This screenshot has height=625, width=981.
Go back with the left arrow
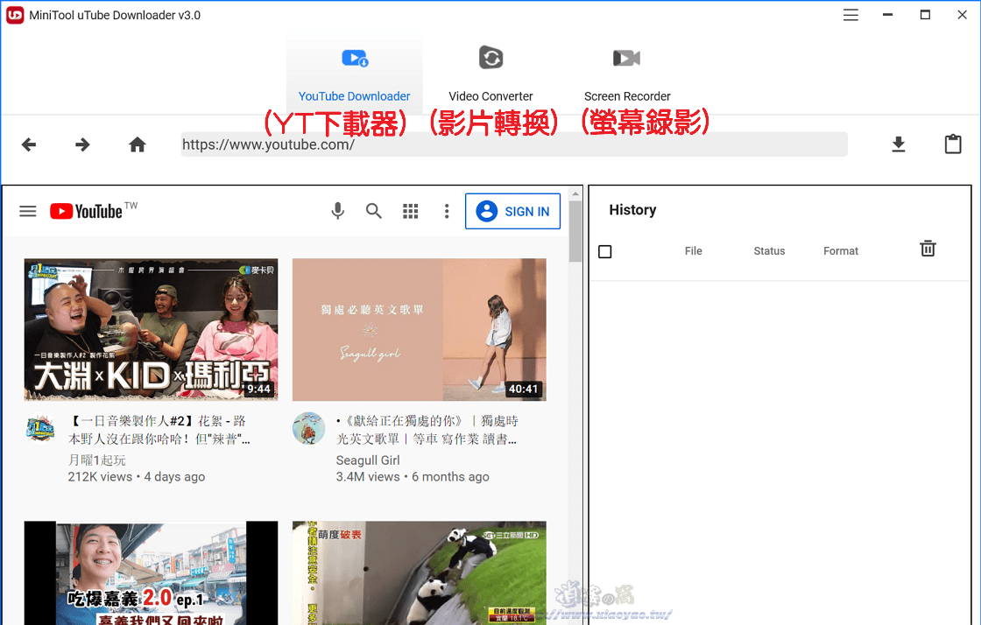(29, 145)
